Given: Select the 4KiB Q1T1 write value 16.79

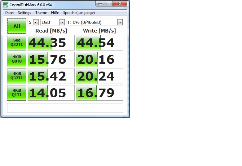Looking at the screenshot, I should pos(99,93).
